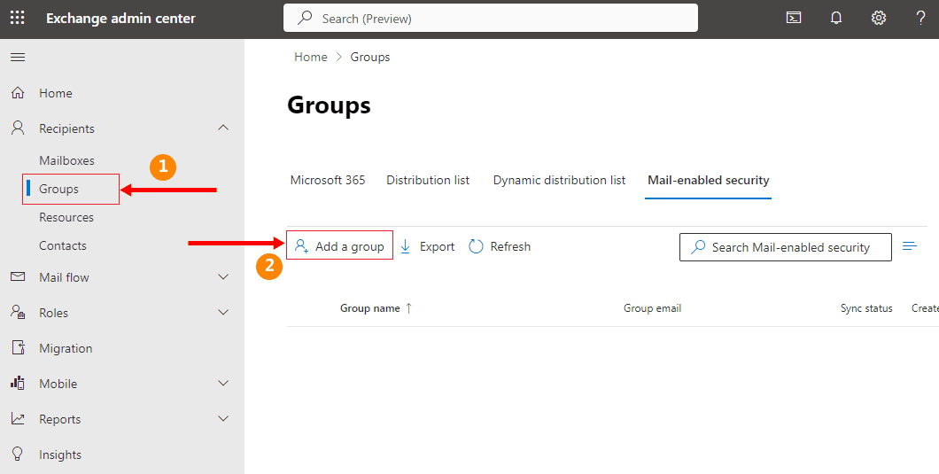Switch to the Microsoft 365 tab
The height and width of the screenshot is (474, 939).
(328, 180)
